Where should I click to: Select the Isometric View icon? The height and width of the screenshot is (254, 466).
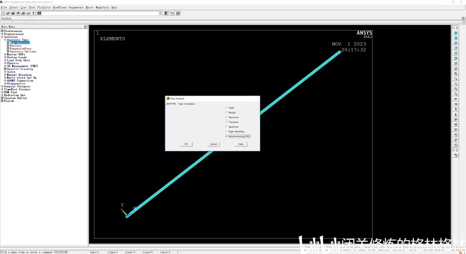[x=455, y=33]
